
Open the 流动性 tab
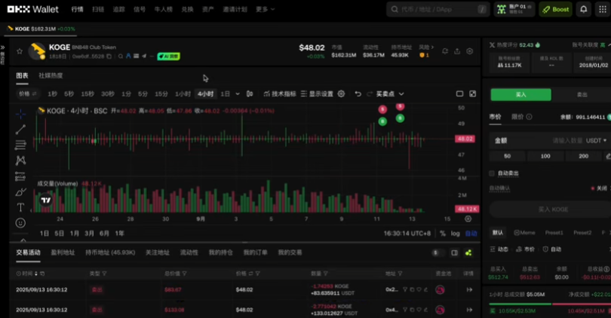189,252
